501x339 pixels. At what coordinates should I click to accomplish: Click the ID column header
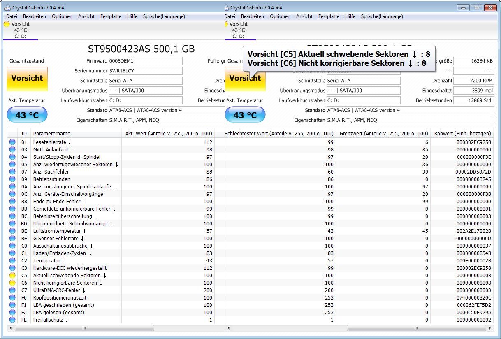24,134
